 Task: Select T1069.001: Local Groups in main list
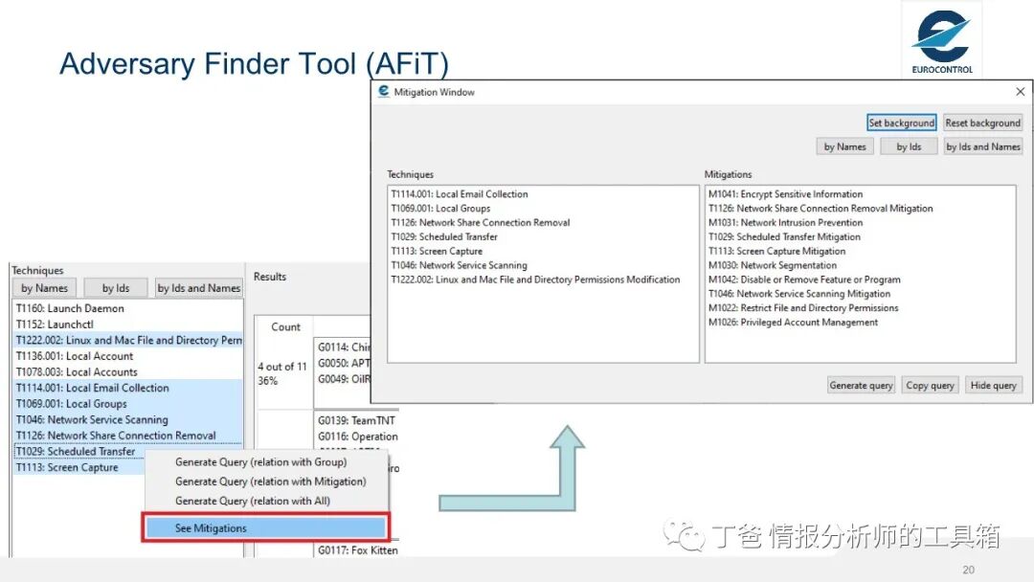127,403
